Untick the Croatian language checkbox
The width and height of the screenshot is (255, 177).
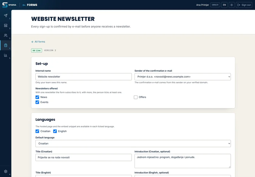click(37, 131)
